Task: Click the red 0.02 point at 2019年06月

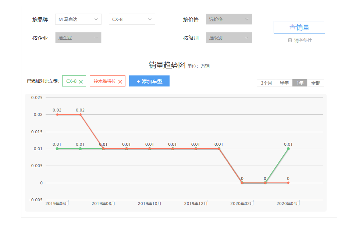Action: [x=57, y=114]
